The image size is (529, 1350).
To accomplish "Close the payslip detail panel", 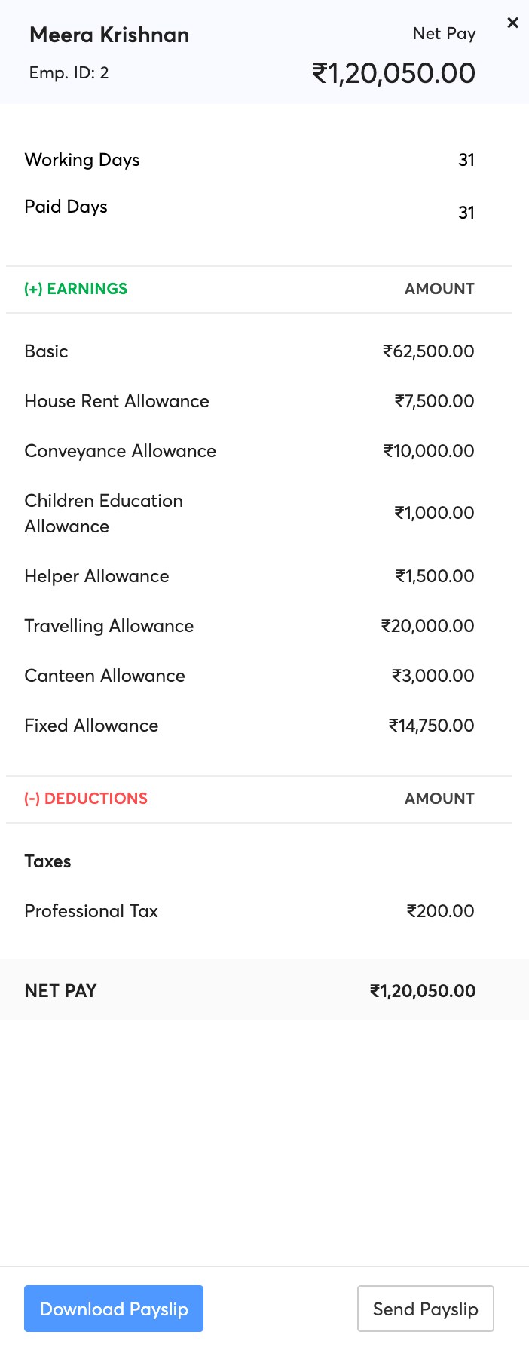I will [x=513, y=23].
